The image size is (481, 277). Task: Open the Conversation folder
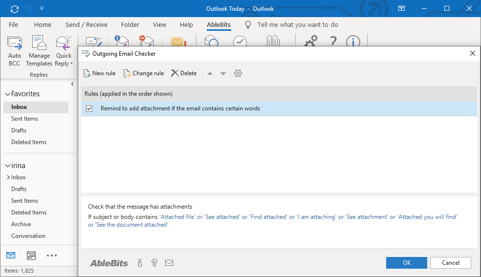(28, 235)
